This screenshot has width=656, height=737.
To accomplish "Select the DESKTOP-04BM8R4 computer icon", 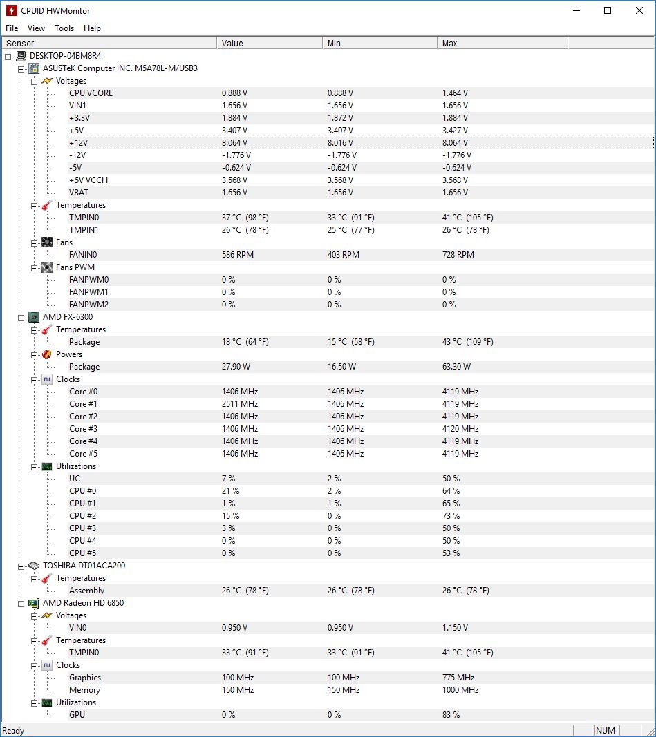I will point(21,55).
